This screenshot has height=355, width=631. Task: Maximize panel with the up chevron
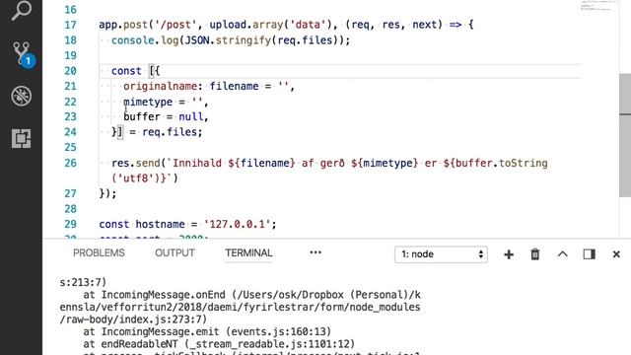point(563,254)
